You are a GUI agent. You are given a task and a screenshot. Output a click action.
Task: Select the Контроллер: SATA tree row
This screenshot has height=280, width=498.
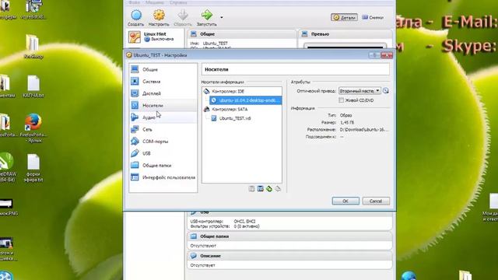point(242,109)
